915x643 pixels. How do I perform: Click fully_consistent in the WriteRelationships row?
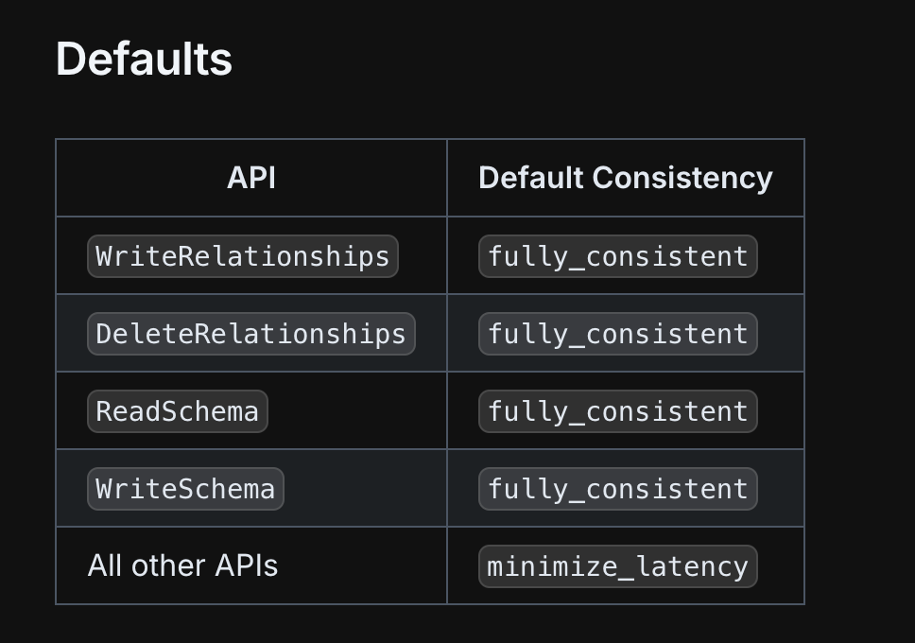[618, 256]
